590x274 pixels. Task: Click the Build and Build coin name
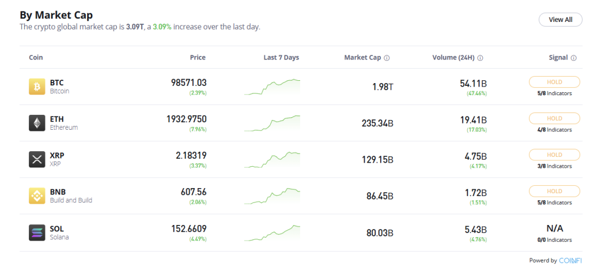(x=71, y=200)
